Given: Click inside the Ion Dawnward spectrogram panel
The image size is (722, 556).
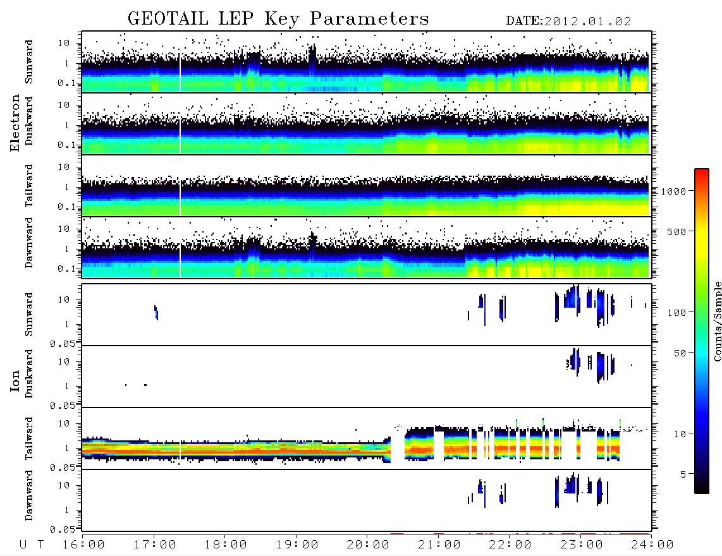Looking at the screenshot, I should [x=366, y=500].
